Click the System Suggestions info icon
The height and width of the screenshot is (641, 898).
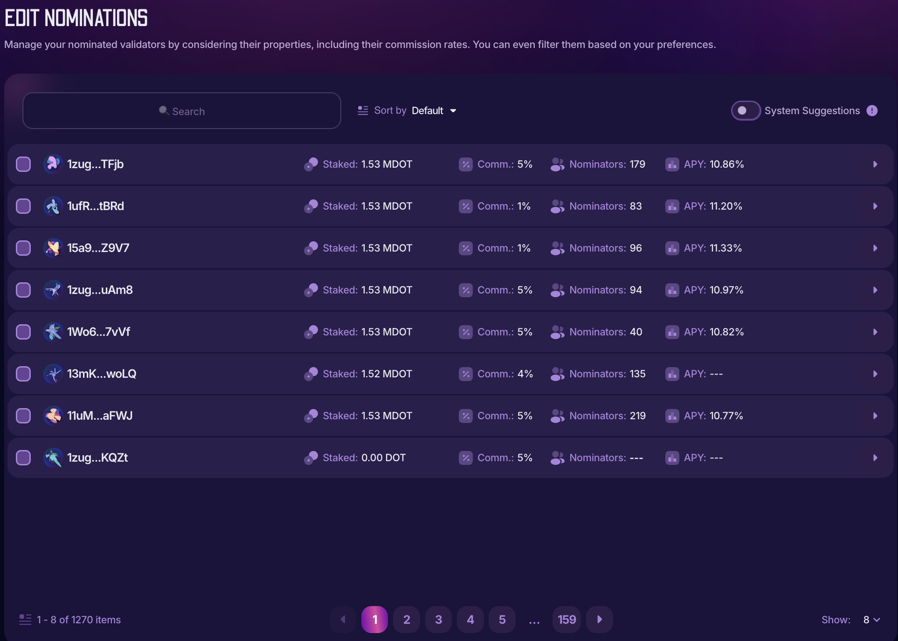[872, 110]
